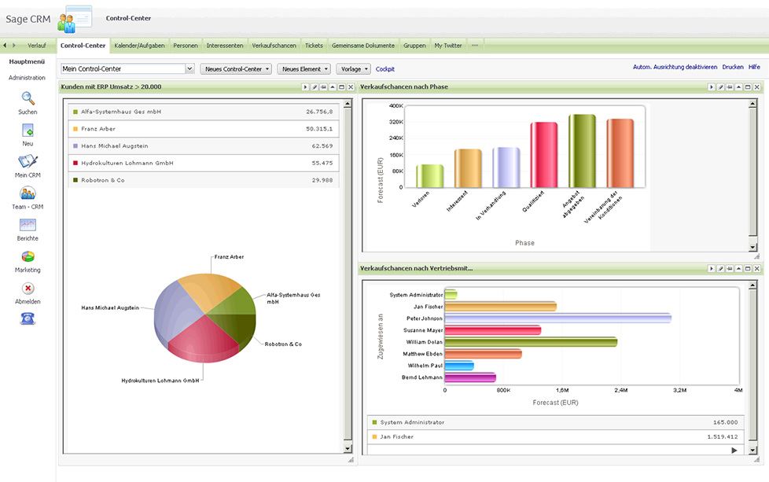Click the Abmelden red X icon

pyautogui.click(x=28, y=289)
